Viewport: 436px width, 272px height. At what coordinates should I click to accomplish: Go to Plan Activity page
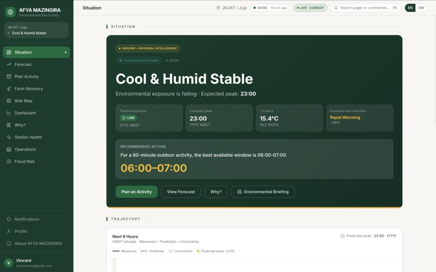[x=36, y=76]
